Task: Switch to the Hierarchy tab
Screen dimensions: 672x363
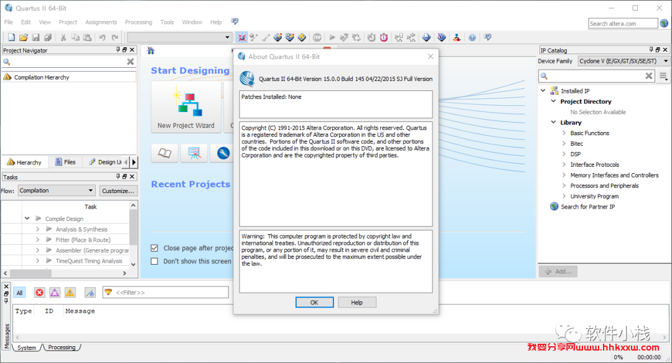Action: (x=24, y=162)
